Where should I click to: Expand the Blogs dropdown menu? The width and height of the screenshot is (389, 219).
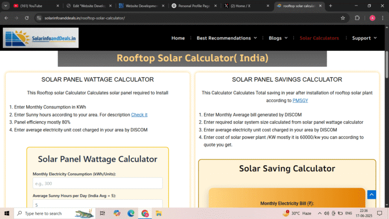pyautogui.click(x=278, y=38)
